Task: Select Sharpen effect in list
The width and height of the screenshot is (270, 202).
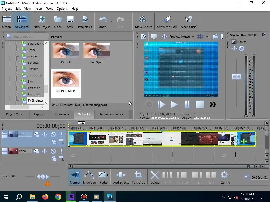Action: point(33,56)
